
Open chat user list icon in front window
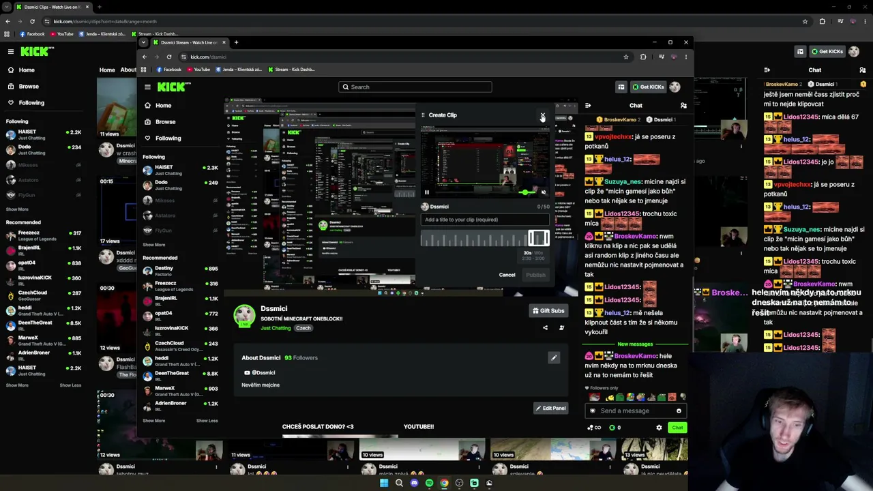[x=683, y=106]
